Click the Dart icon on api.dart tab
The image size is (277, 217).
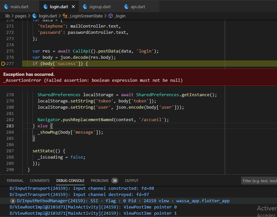click(x=127, y=6)
